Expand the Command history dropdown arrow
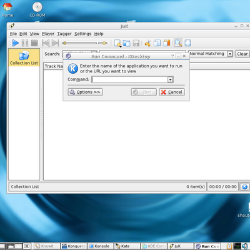 click(171, 79)
